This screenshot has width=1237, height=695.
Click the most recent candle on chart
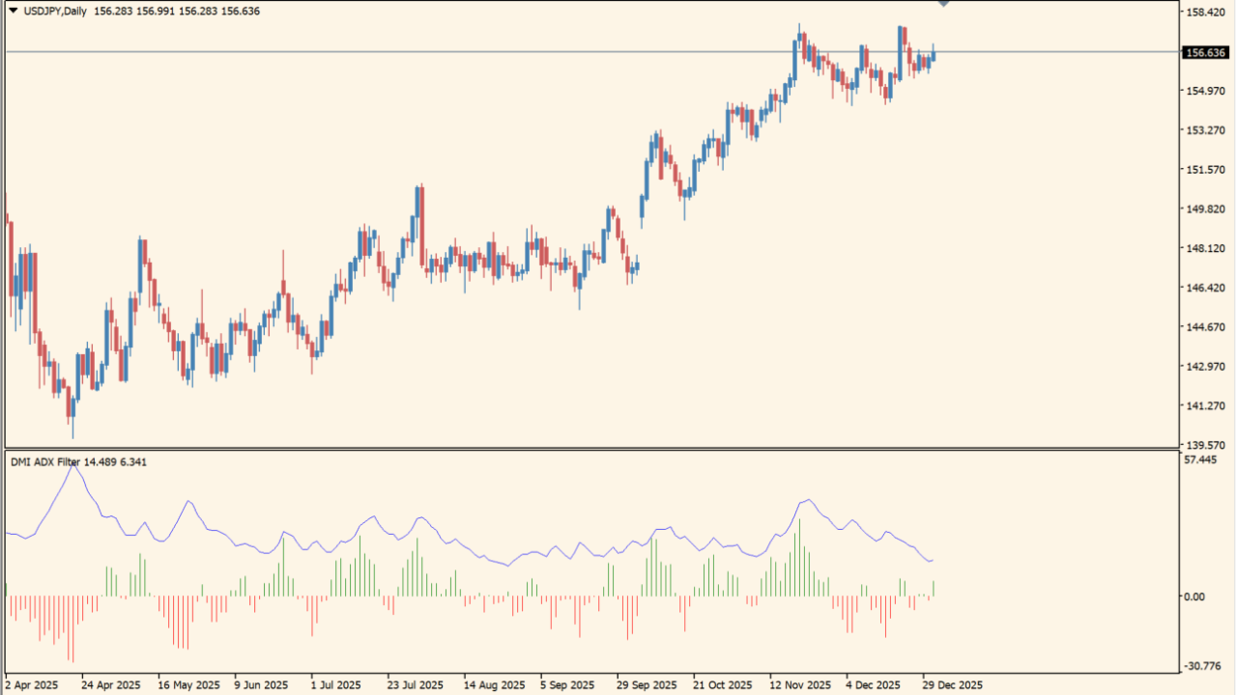pyautogui.click(x=934, y=54)
